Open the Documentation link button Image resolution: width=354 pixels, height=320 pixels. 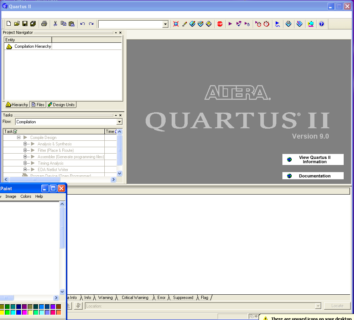point(313,176)
